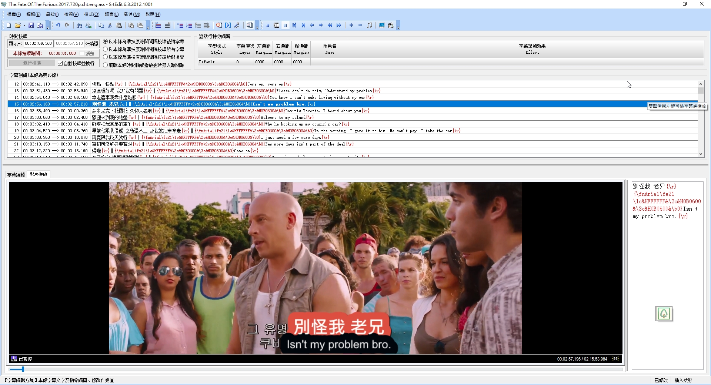
Task: Click the subtitle list scroll-down arrow
Action: click(x=701, y=154)
